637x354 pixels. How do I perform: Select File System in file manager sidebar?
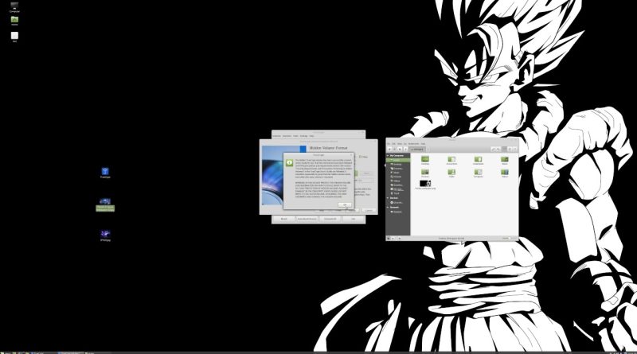pos(397,189)
